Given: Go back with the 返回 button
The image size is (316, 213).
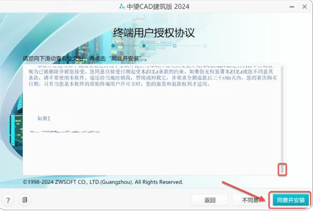Looking at the screenshot, I should pos(210,200).
